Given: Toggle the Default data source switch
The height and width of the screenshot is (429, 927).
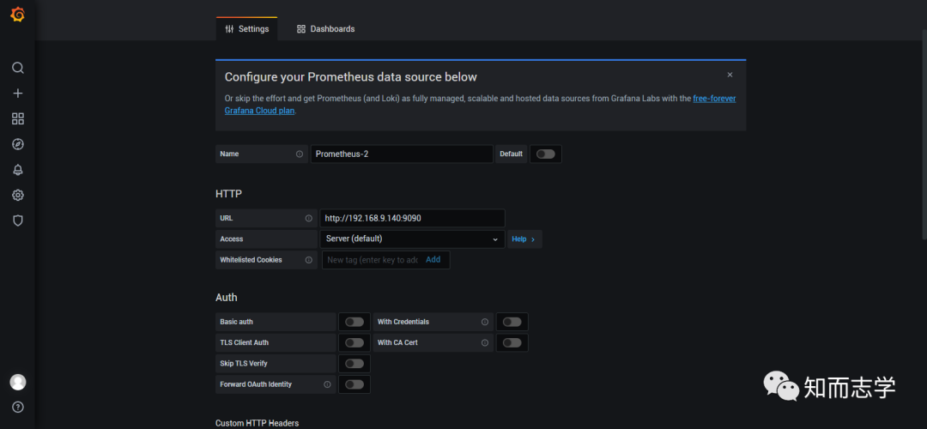Looking at the screenshot, I should click(x=545, y=154).
